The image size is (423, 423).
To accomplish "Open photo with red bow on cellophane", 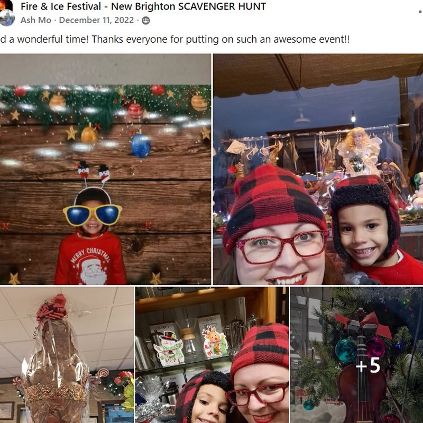I will click(x=67, y=355).
